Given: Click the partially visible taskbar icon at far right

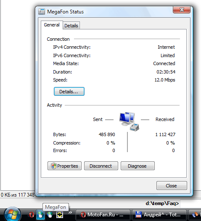Looking at the screenshot, I should (x=196, y=215).
